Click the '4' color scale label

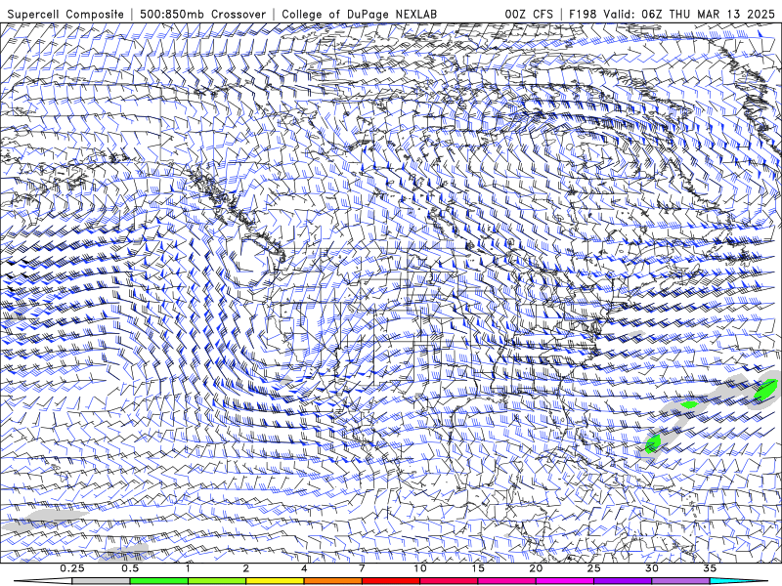[304, 568]
